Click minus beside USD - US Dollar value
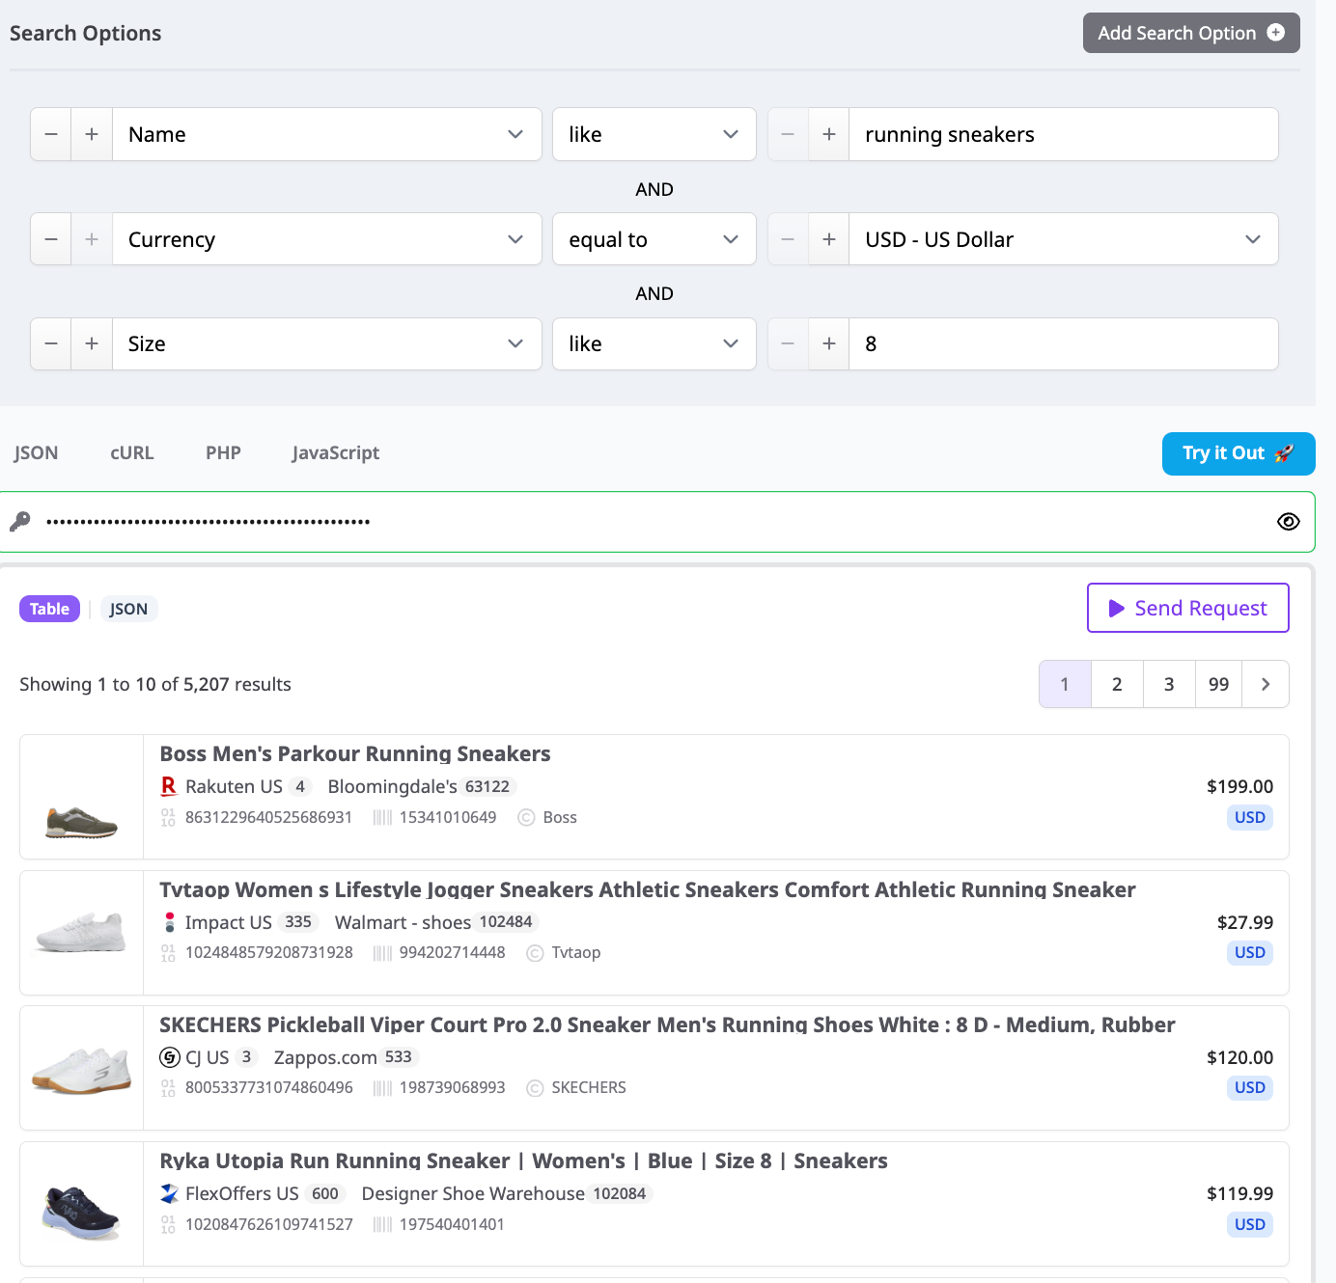 [788, 239]
